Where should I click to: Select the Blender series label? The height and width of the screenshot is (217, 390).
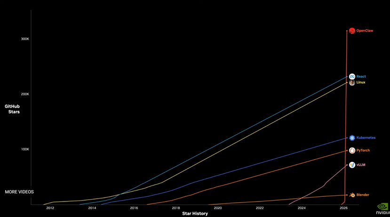point(363,195)
